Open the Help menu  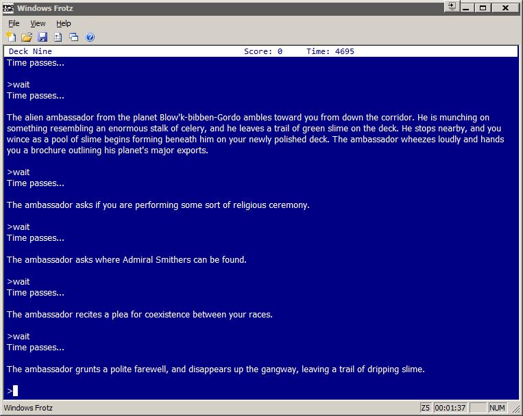coord(63,23)
